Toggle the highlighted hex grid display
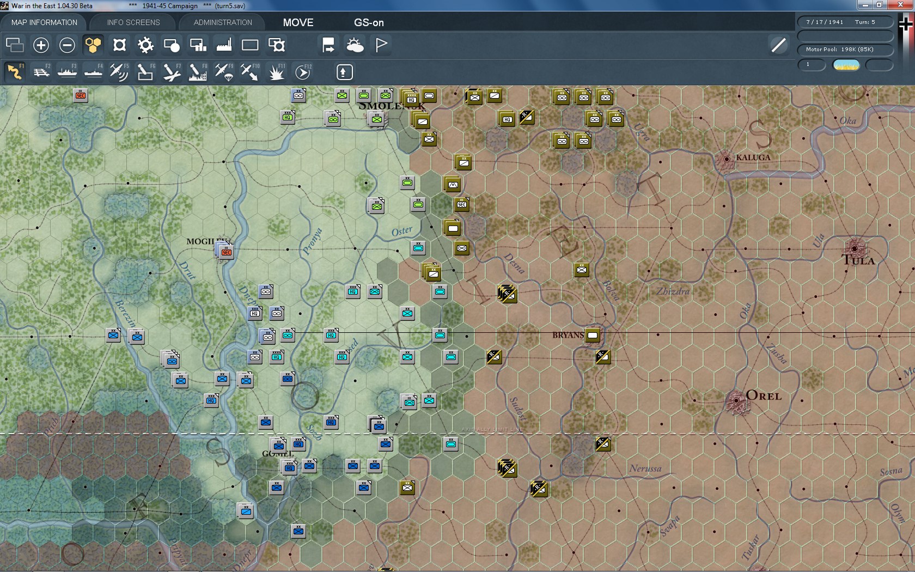 (x=93, y=45)
